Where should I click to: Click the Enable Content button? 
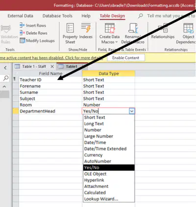(126, 58)
